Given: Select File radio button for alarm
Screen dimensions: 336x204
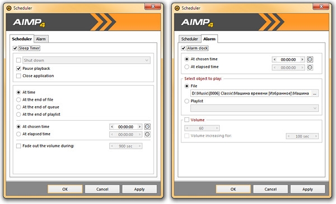Looking at the screenshot, I should [x=187, y=86].
